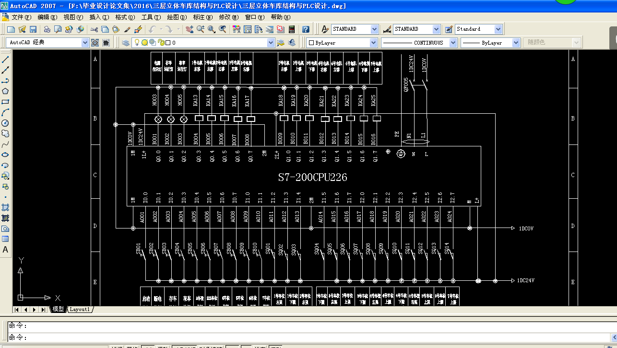Click the S7-200CPU226 label in drawing
617x348 pixels.
point(313,177)
